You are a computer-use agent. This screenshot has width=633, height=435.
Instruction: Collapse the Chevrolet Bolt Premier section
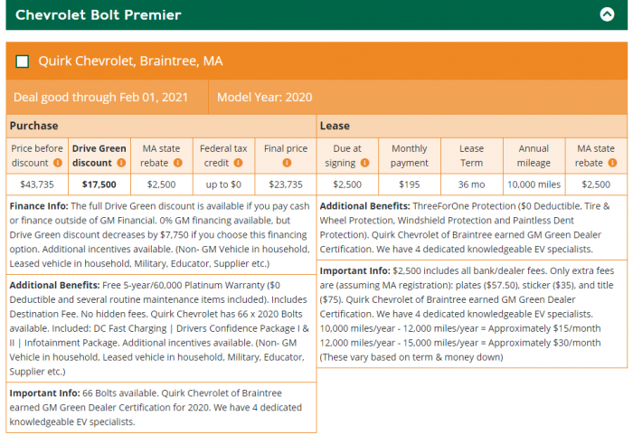[607, 14]
